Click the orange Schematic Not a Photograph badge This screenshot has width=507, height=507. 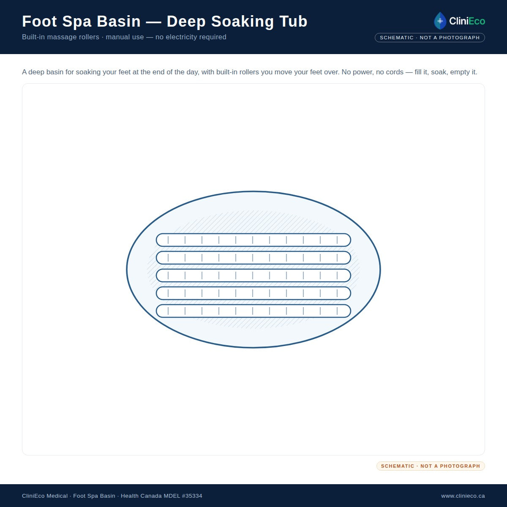(431, 466)
